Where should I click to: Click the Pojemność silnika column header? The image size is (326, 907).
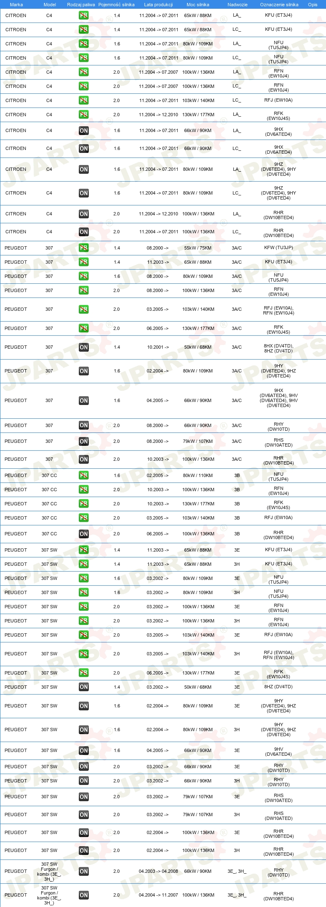[116, 5]
